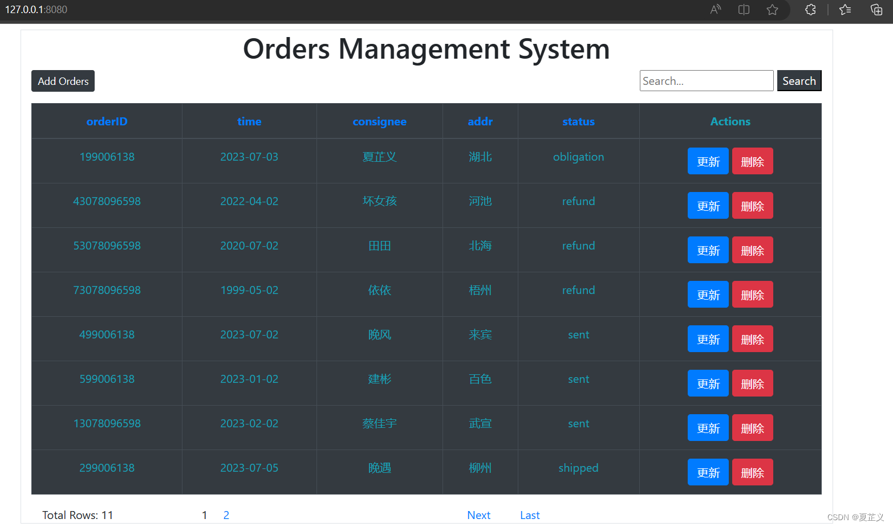This screenshot has height=527, width=893.
Task: Update order 299006138 with 更新 button
Action: [708, 472]
